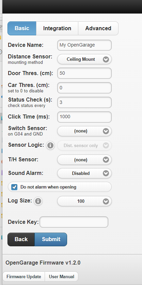Open the User Manual link
The height and width of the screenshot is (285, 142).
click(x=61, y=277)
